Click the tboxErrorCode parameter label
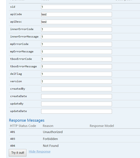 (x=21, y=59)
